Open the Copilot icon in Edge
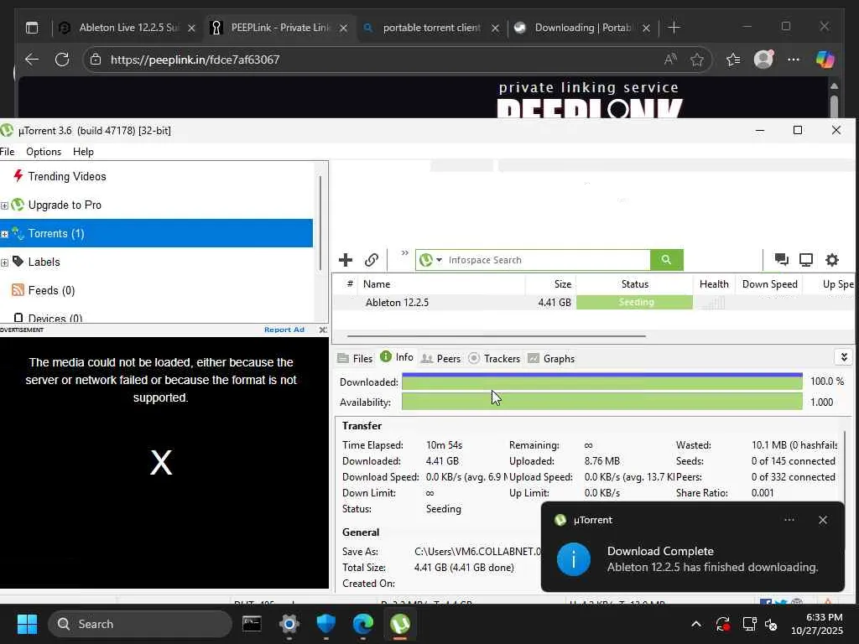The height and width of the screenshot is (644, 859). (825, 60)
